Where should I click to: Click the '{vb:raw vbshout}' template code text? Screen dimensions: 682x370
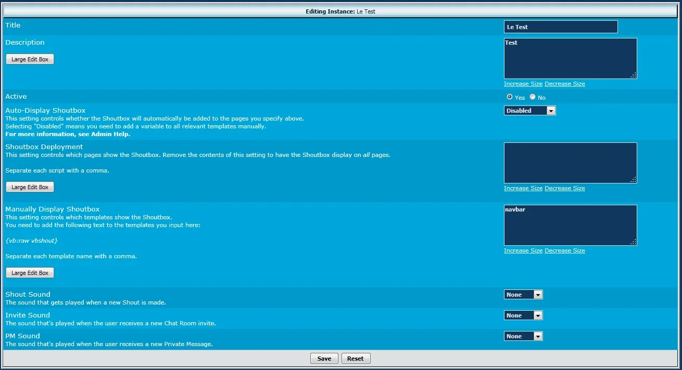[31, 241]
